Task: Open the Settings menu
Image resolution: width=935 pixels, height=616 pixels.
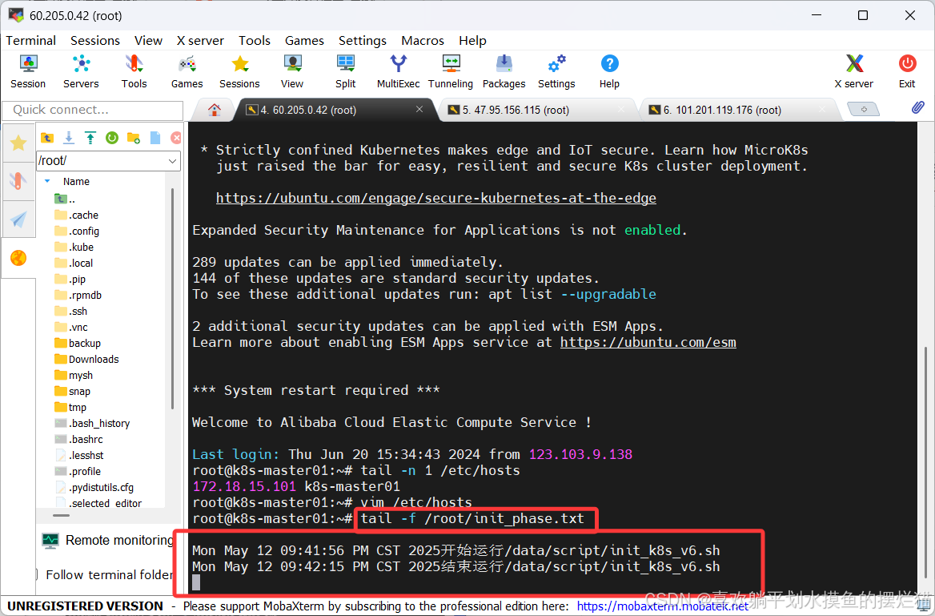Action: pyautogui.click(x=363, y=40)
